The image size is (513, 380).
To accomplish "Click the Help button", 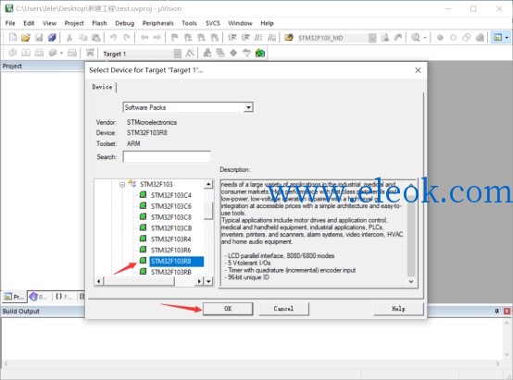I will (x=398, y=309).
